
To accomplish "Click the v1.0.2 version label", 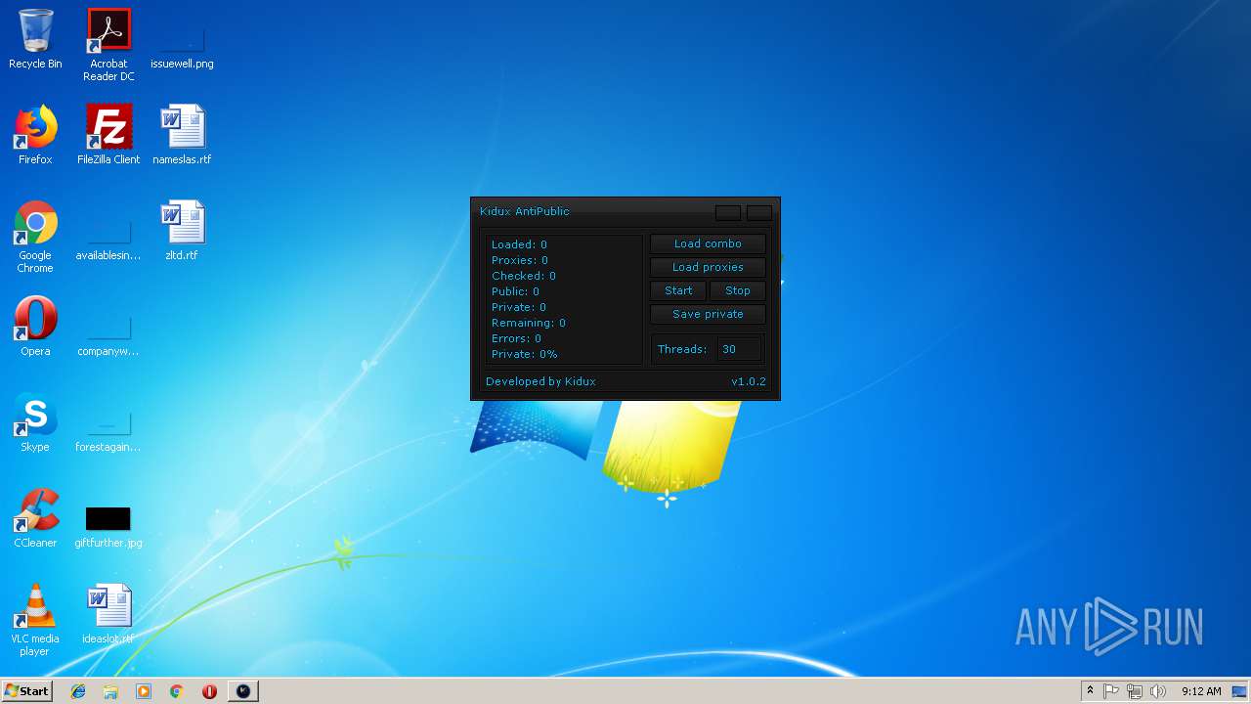I will (x=749, y=381).
